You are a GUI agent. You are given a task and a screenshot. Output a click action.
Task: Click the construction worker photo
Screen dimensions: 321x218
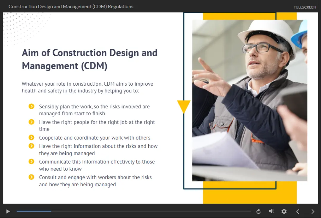[250, 101]
